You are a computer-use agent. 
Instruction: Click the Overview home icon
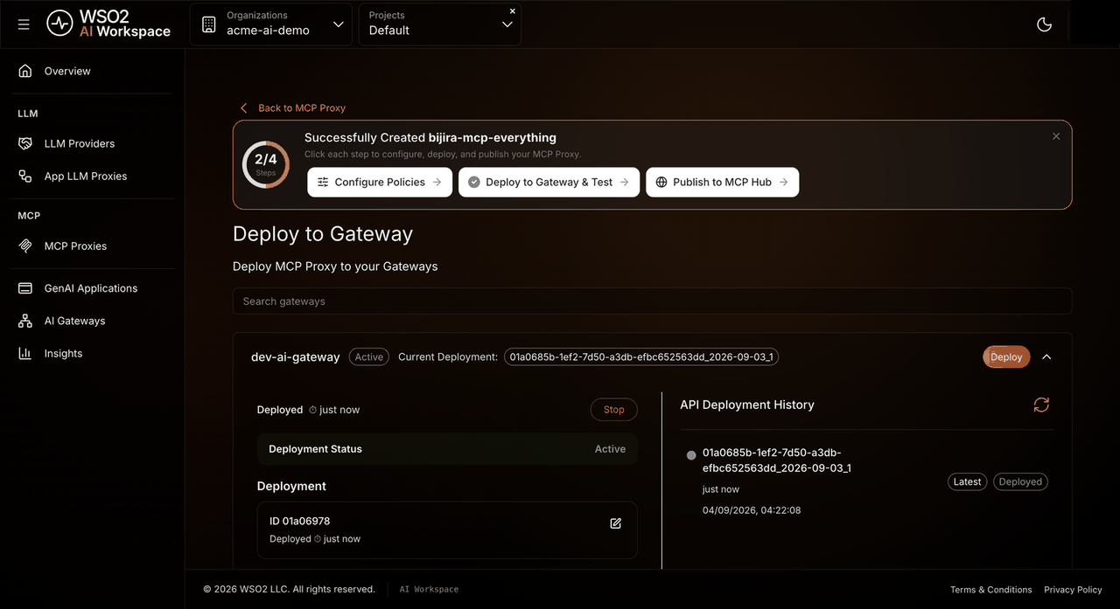click(x=25, y=71)
